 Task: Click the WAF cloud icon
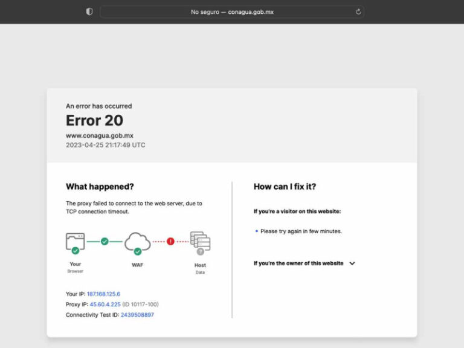click(x=138, y=240)
